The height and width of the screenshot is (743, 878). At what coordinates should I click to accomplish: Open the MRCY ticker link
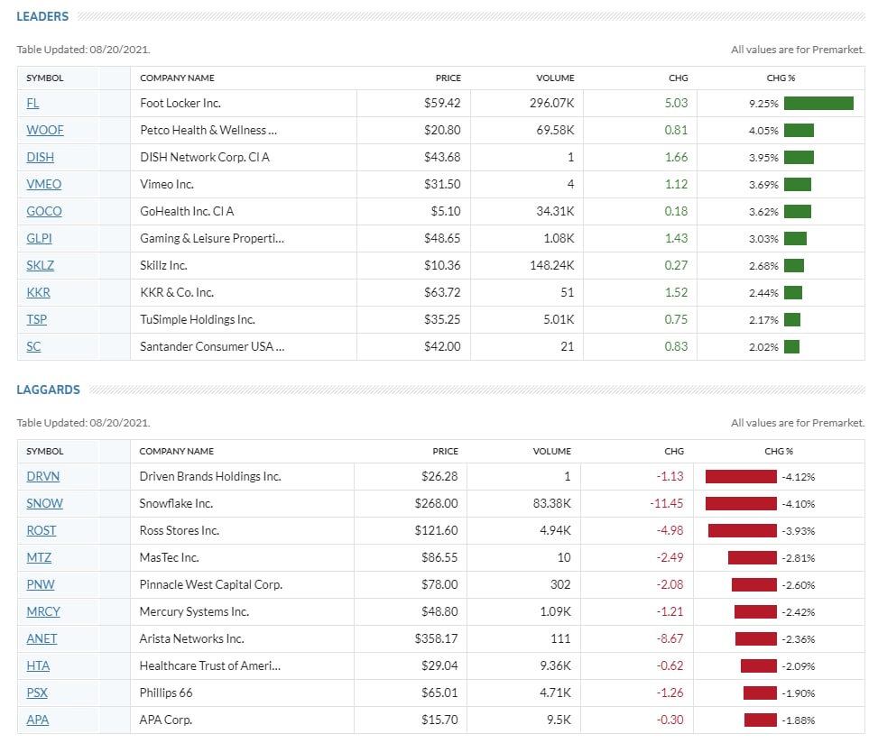[43, 611]
